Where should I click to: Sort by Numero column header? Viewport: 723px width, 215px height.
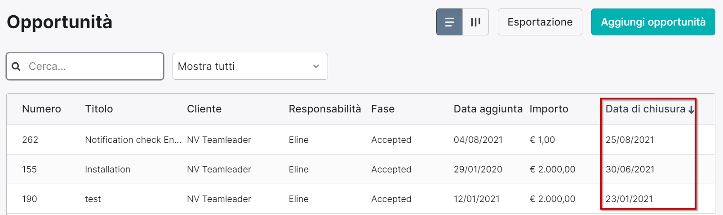tap(41, 109)
